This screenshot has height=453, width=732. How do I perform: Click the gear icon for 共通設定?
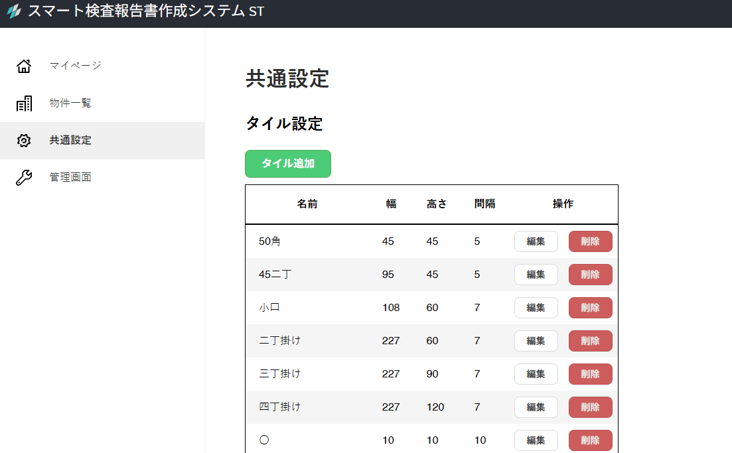[24, 141]
